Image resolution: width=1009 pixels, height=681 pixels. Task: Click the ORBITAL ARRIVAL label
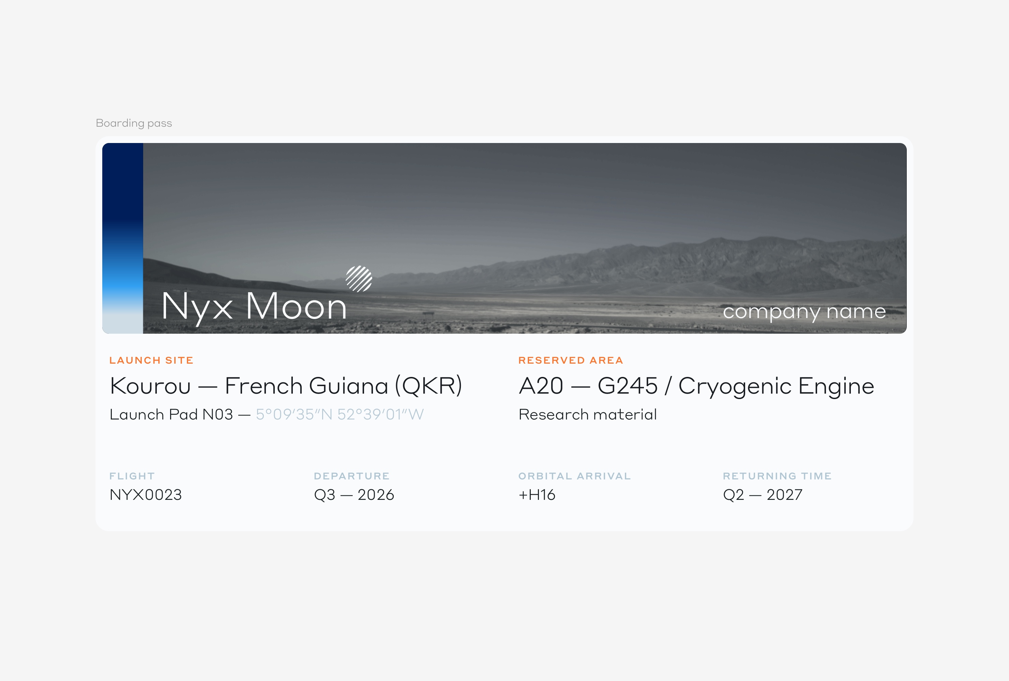point(574,476)
